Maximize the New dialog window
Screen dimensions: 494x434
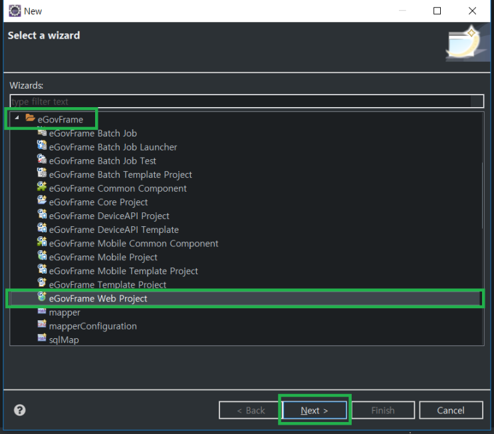[437, 11]
